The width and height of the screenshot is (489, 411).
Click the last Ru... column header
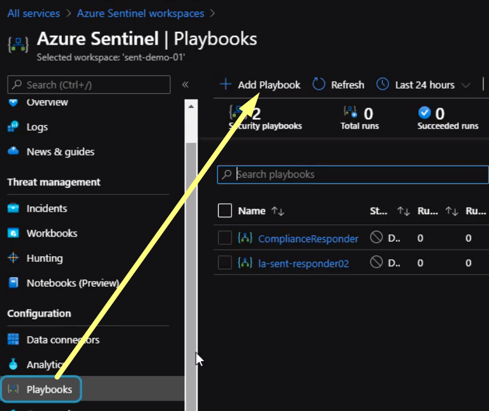click(x=476, y=211)
